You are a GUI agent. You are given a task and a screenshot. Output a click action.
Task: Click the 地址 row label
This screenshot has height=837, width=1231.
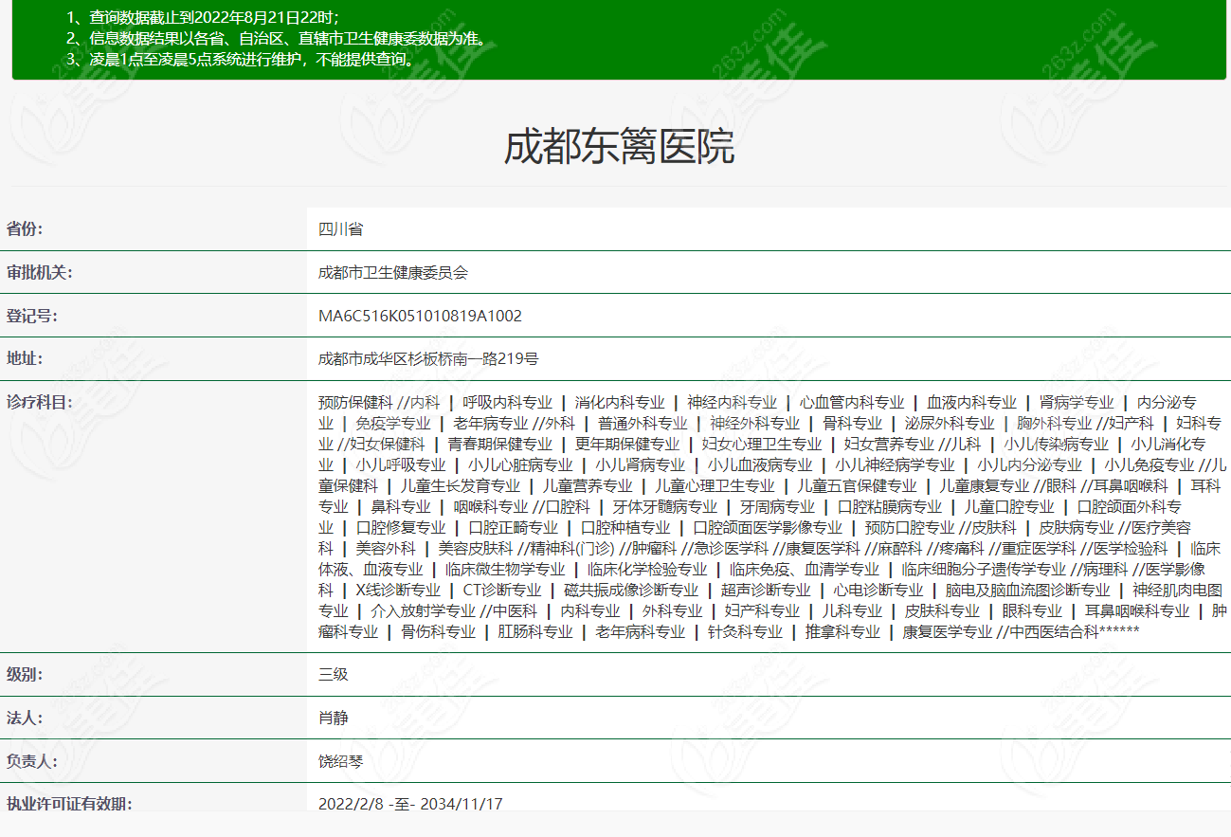25,358
